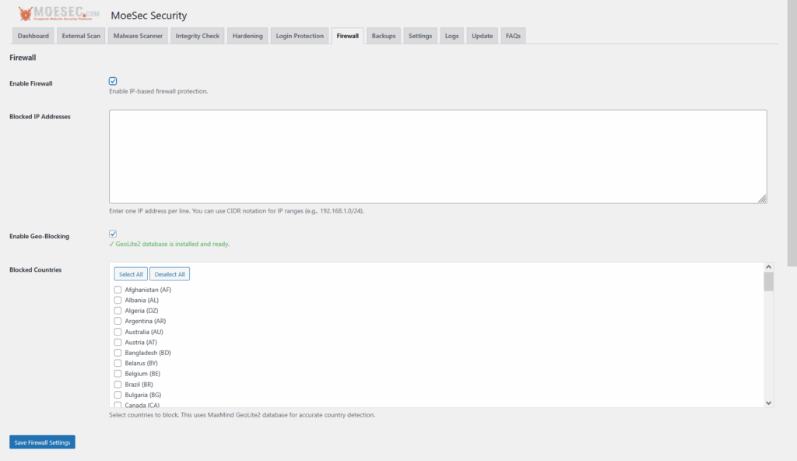Viewport: 797px width, 461px height.
Task: Open the Logs tab
Action: (451, 35)
